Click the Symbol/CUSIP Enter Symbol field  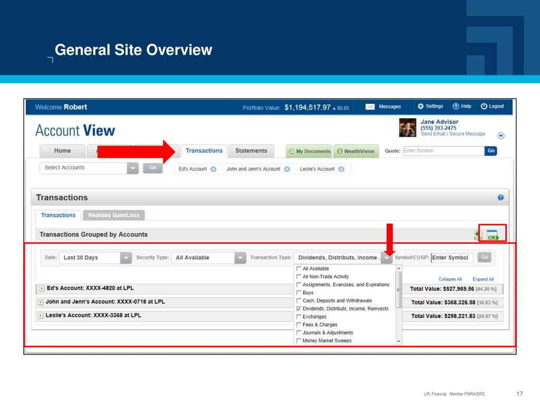[452, 257]
